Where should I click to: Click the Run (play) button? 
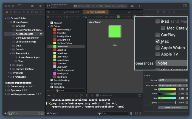(x=41, y=6)
